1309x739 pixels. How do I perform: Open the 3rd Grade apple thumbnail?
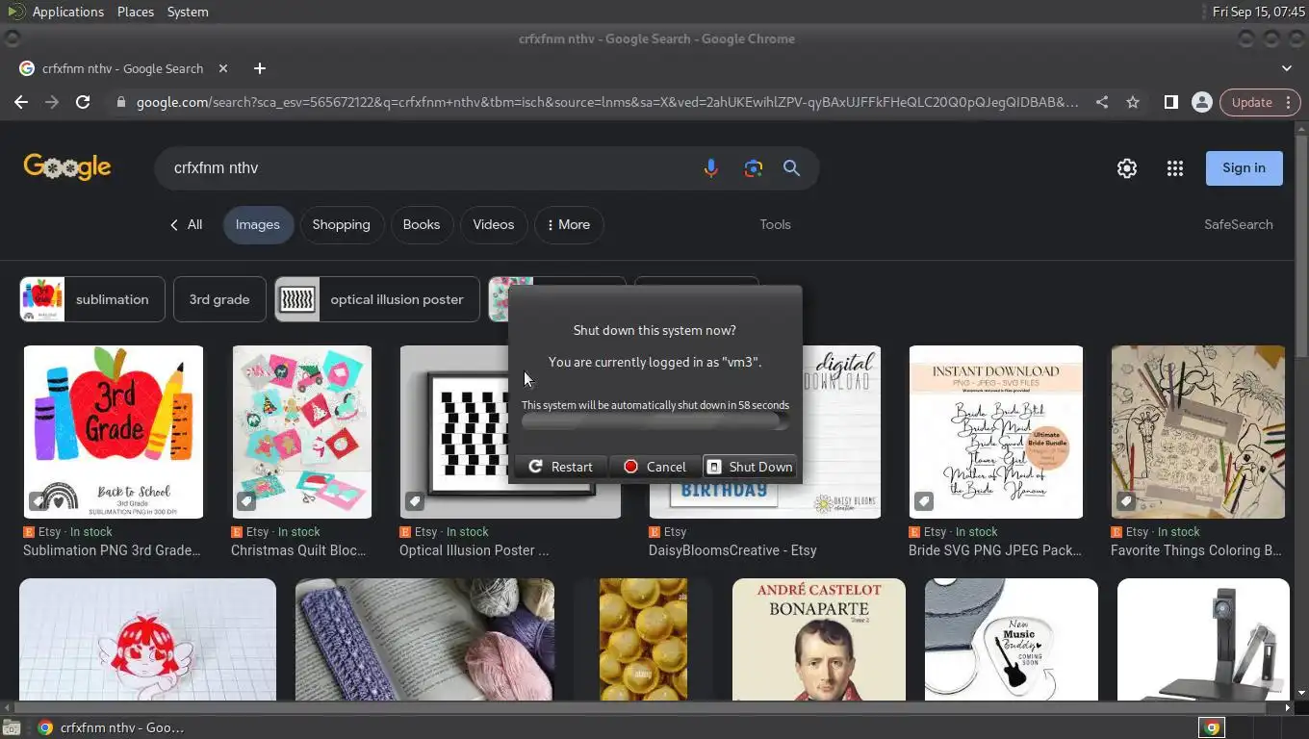(x=114, y=432)
